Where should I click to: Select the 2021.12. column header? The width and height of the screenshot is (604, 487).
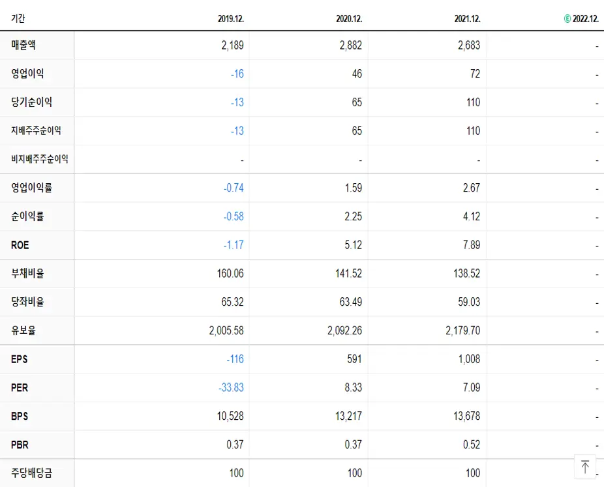pyautogui.click(x=467, y=18)
